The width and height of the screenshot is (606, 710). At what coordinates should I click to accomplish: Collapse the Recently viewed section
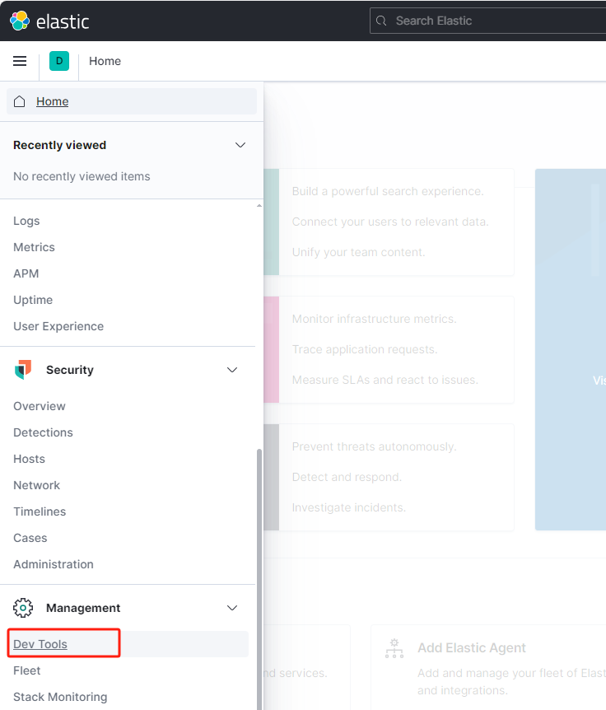point(240,144)
